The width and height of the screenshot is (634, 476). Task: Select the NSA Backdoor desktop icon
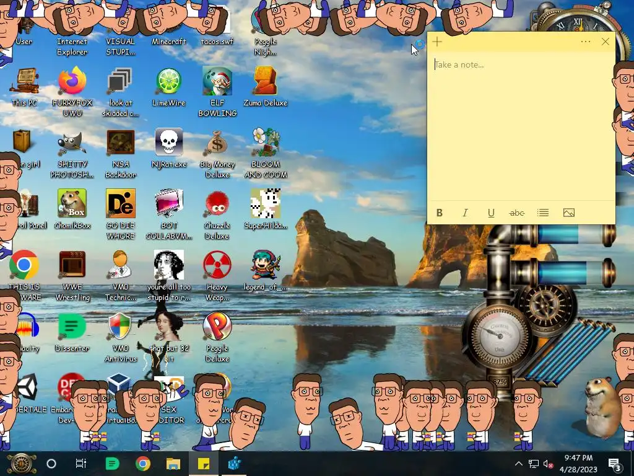pyautogui.click(x=121, y=143)
